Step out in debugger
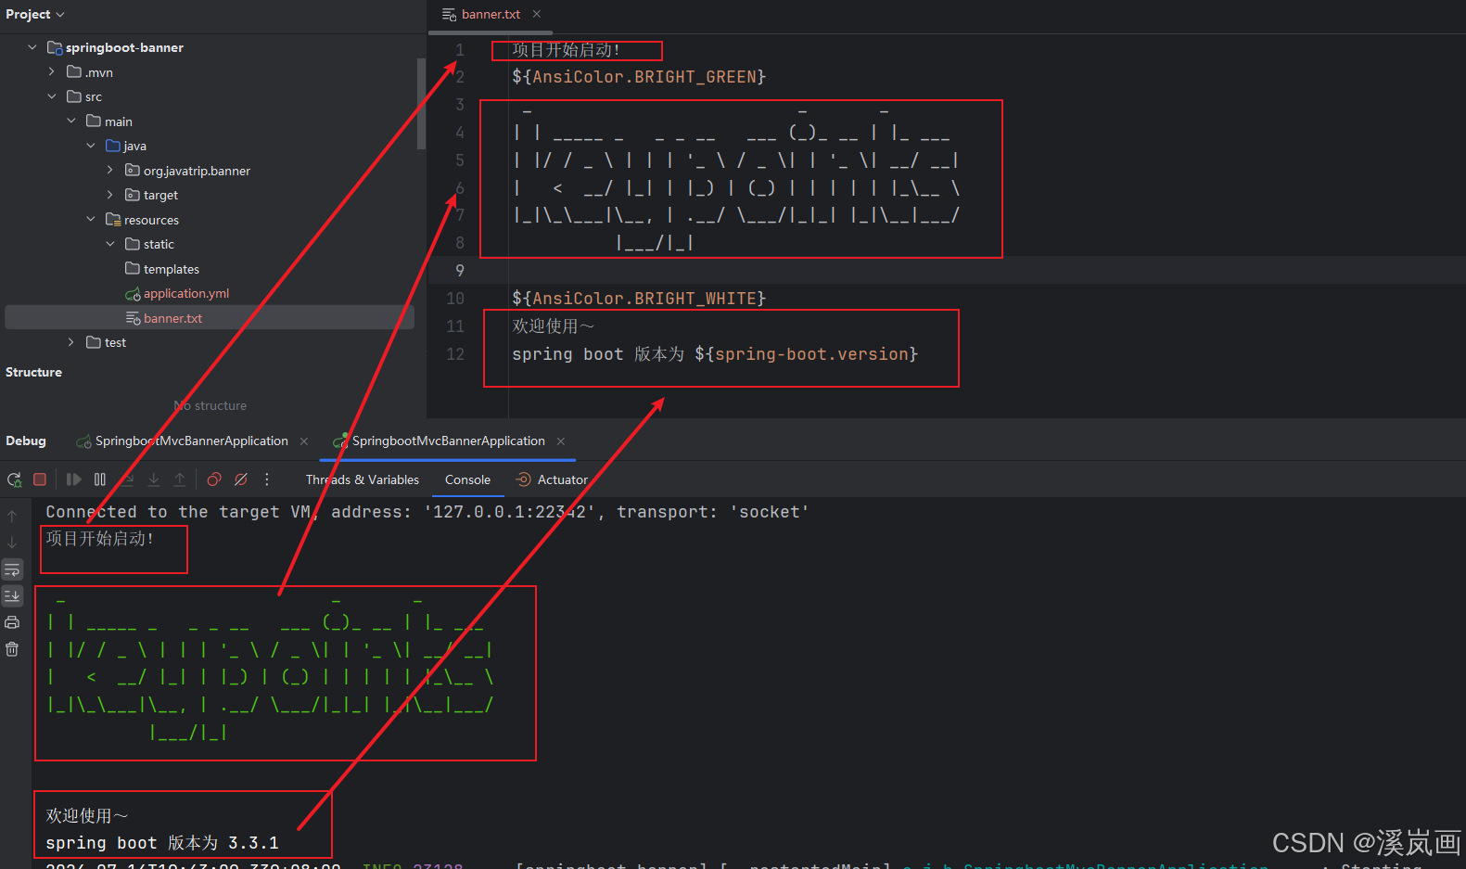 pos(180,479)
